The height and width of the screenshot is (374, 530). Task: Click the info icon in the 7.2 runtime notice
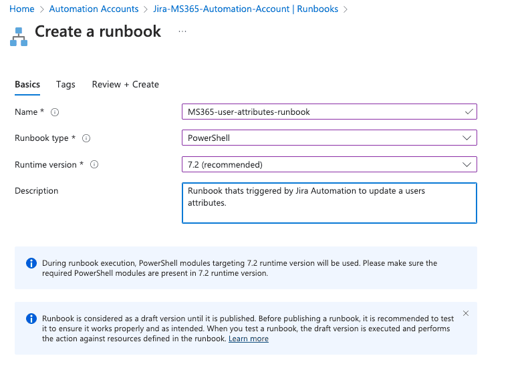31,263
